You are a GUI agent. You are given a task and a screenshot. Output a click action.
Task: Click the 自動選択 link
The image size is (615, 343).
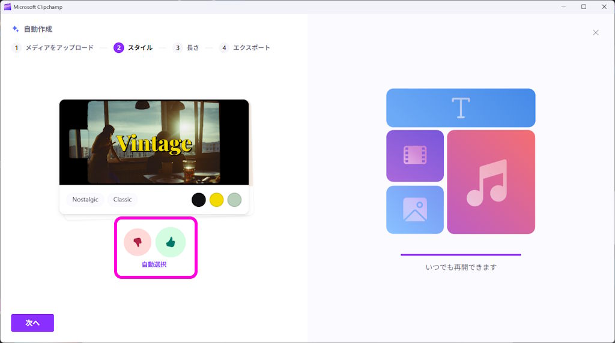pyautogui.click(x=154, y=264)
